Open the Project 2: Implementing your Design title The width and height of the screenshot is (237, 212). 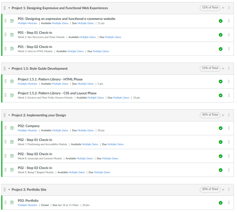click(38, 115)
